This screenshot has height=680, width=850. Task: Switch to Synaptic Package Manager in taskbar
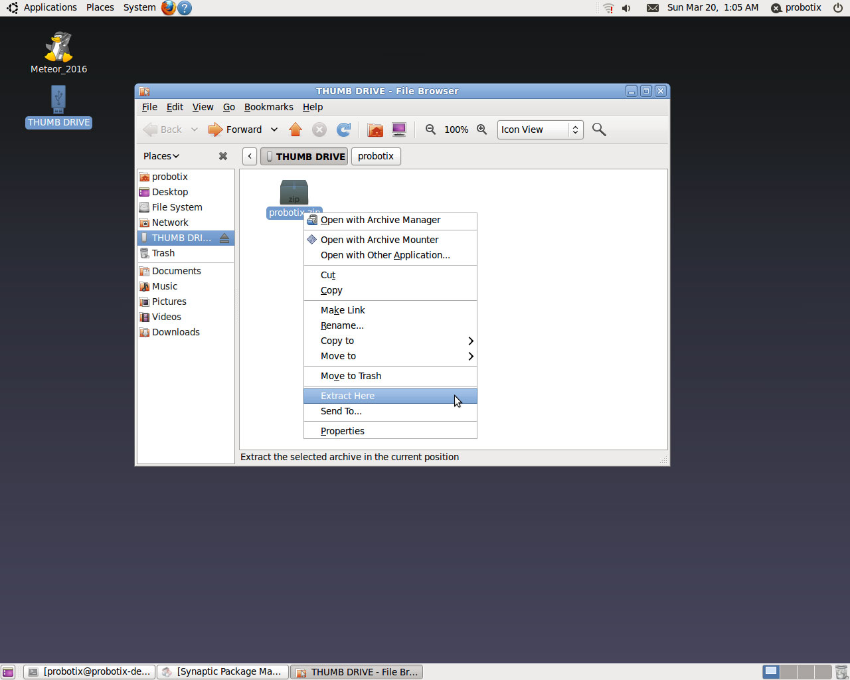[223, 671]
